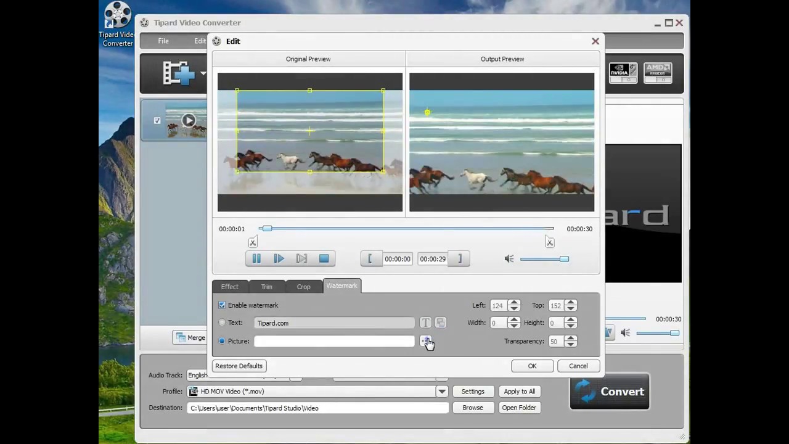Switch to the Crop tab

tap(303, 287)
